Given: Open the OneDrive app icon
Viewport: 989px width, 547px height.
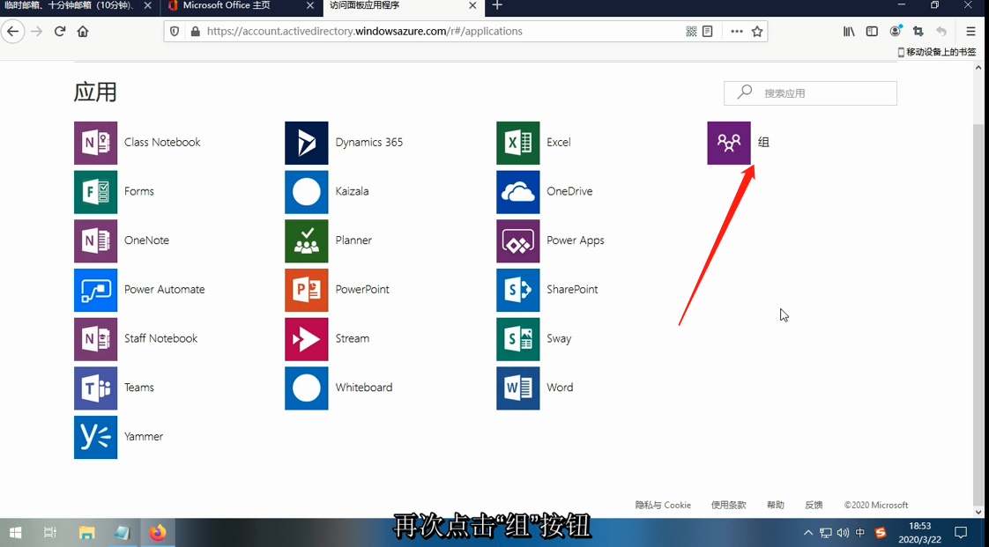Looking at the screenshot, I should click(517, 192).
